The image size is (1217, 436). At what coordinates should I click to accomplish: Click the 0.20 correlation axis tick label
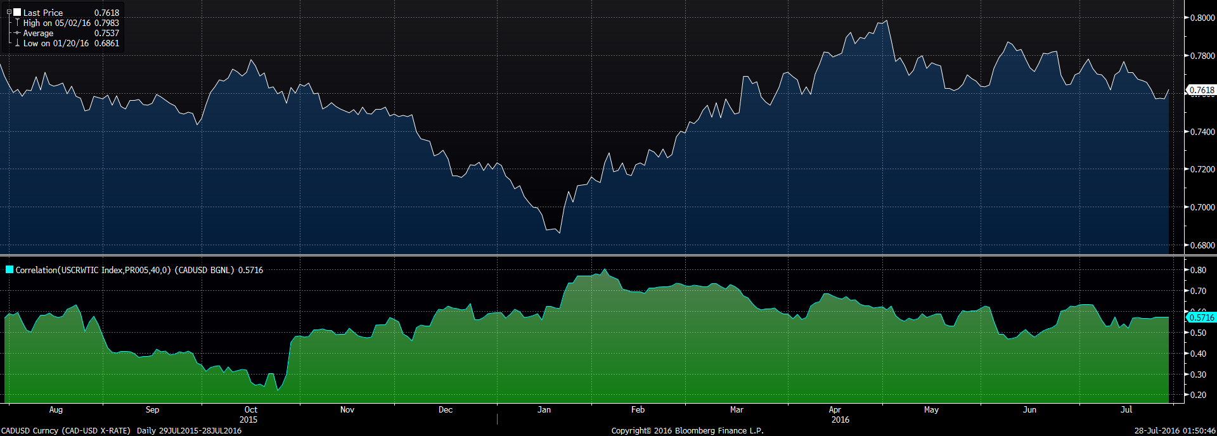coord(1198,395)
